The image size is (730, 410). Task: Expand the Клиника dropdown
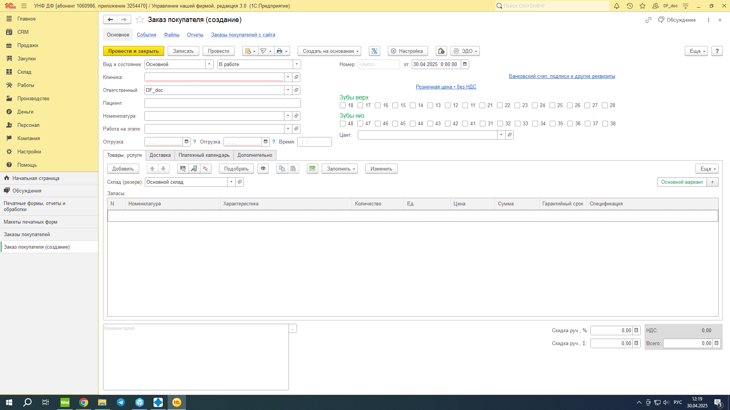tap(288, 77)
